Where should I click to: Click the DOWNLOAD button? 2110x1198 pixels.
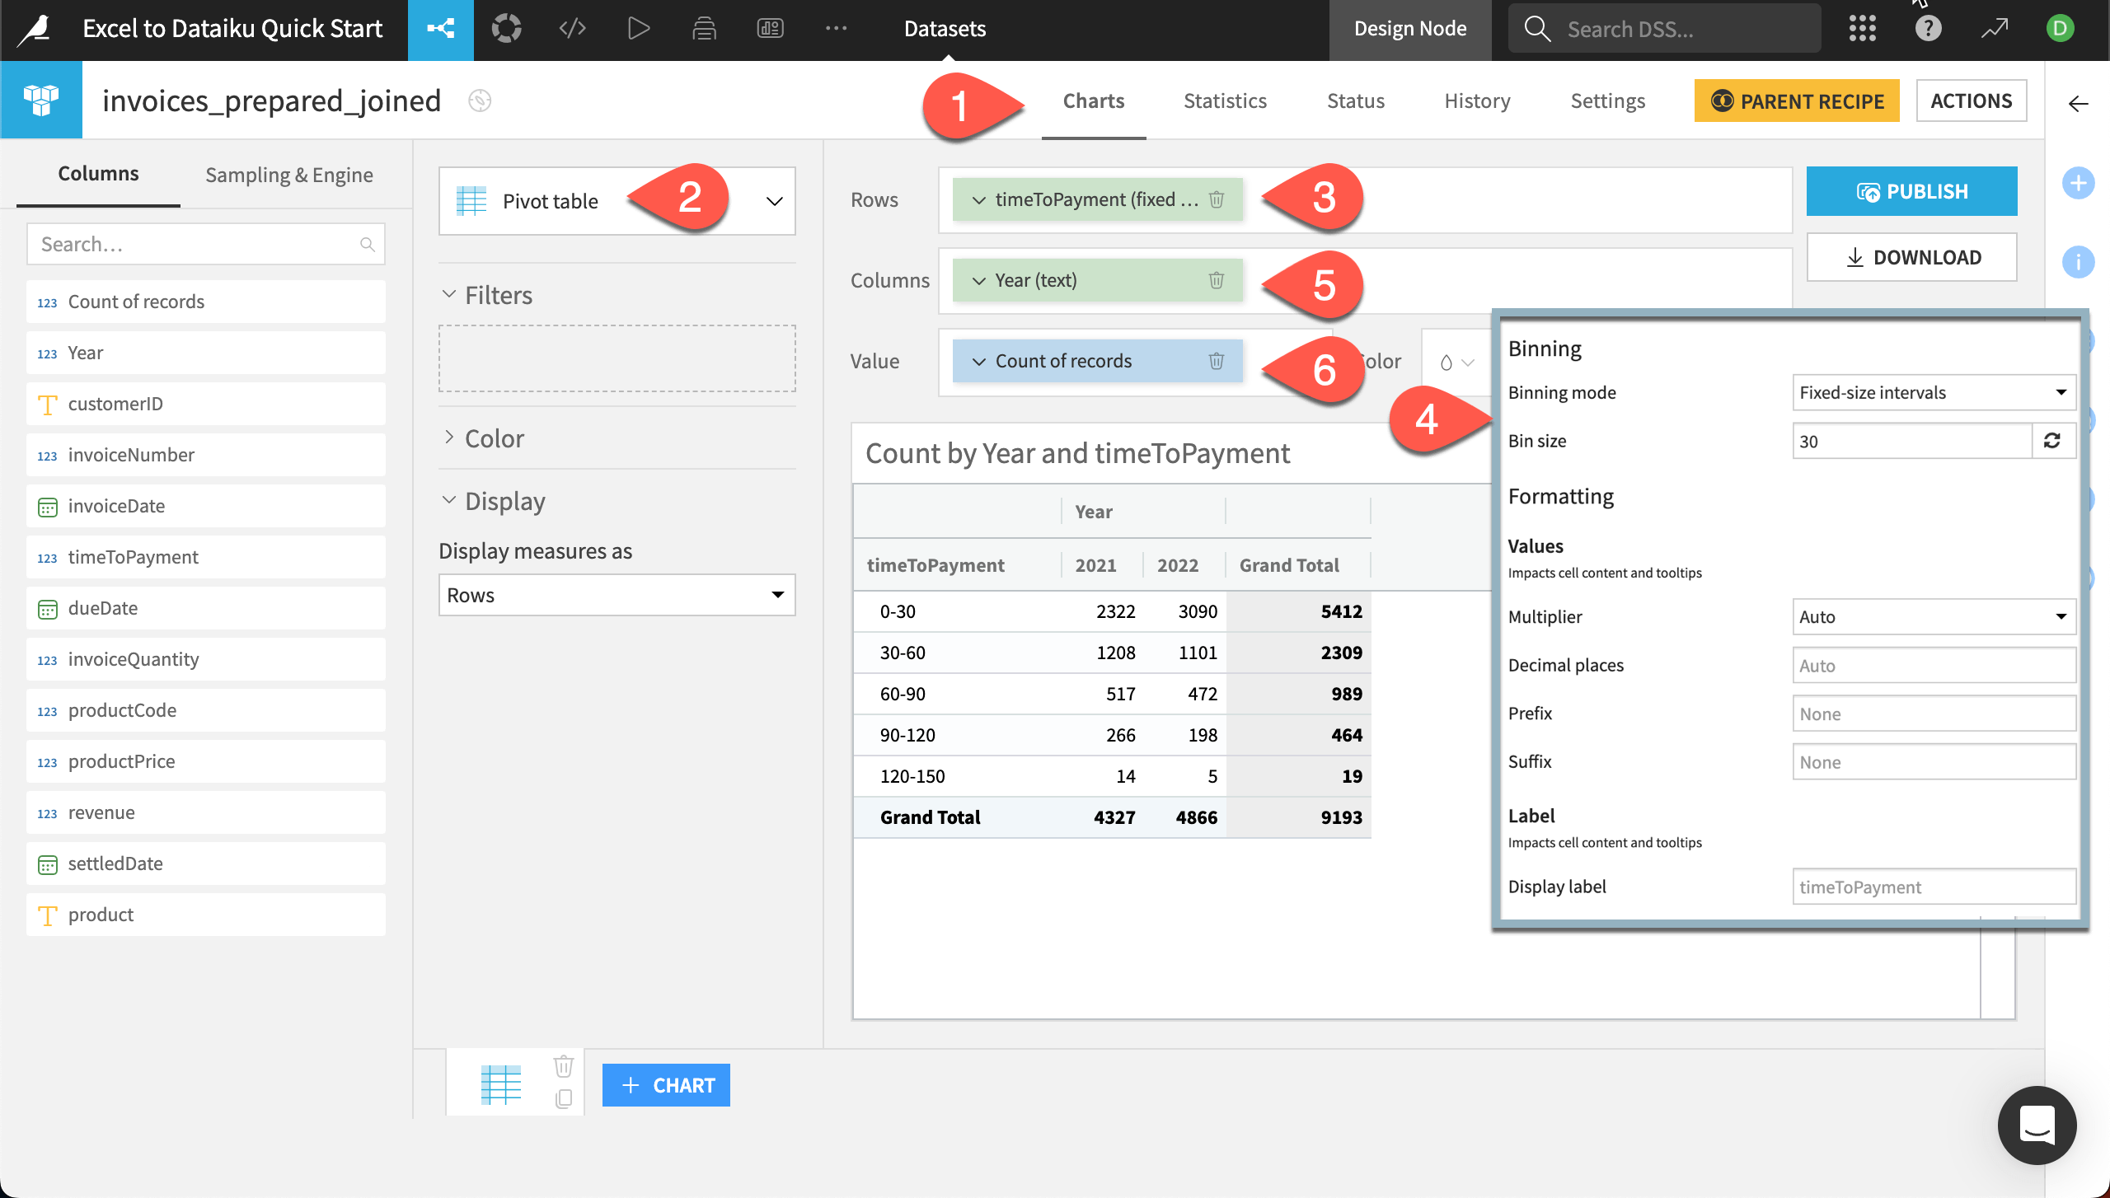(1911, 257)
